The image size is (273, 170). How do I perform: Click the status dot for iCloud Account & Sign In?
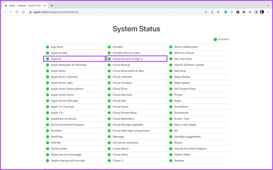(x=109, y=59)
